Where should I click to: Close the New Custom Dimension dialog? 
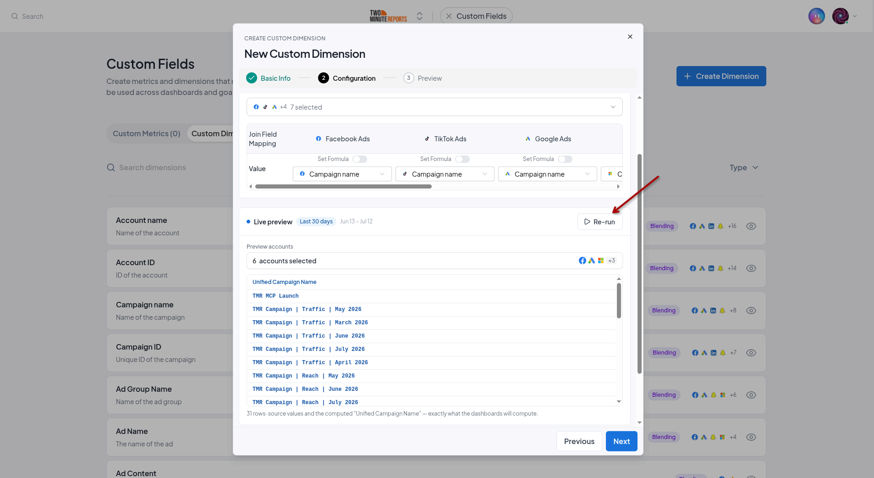tap(630, 37)
